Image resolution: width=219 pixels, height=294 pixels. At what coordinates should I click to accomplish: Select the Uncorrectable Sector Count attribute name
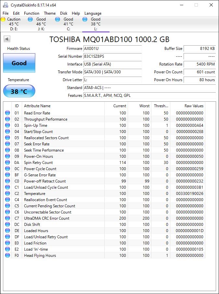pos(48,212)
